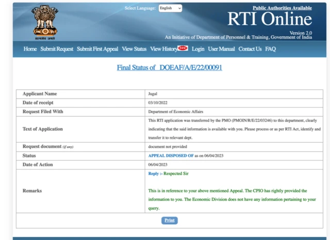The image size is (330, 240).
Task: Click the Final Status of DOEAF/A/E/22/00091 heading
Action: point(170,67)
